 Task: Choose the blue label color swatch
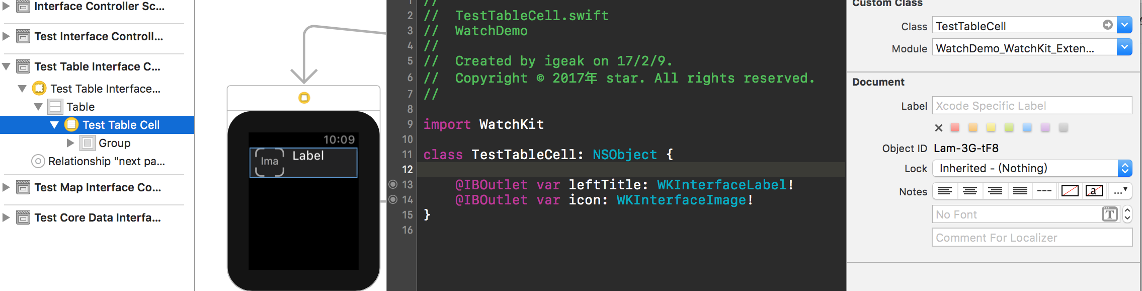coord(1027,127)
